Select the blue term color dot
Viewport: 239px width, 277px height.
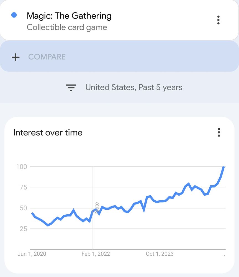coord(14,15)
